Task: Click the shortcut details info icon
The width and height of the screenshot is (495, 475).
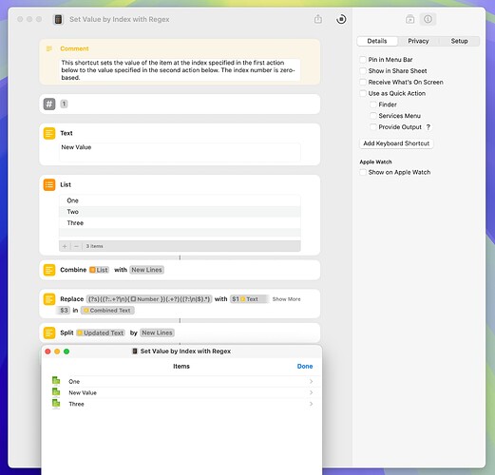Action: click(428, 19)
